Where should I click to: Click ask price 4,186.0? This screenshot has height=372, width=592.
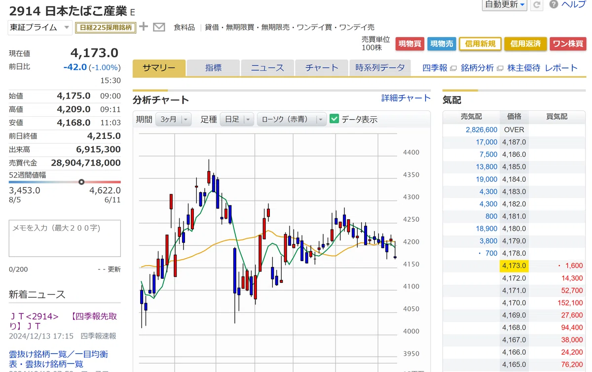click(x=514, y=154)
